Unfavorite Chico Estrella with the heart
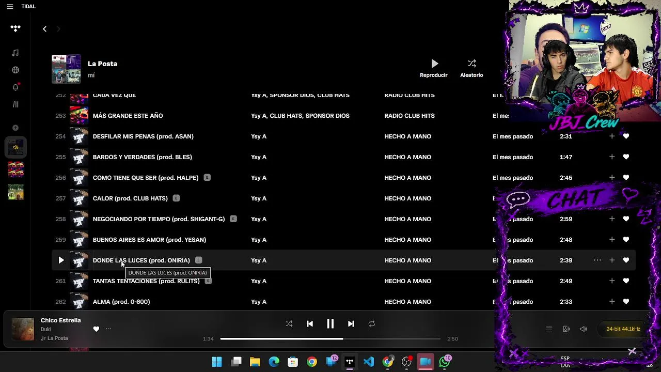Screen dimensions: 661x372 click(96, 329)
